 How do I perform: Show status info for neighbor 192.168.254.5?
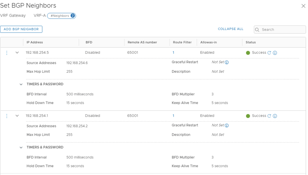pos(275,53)
